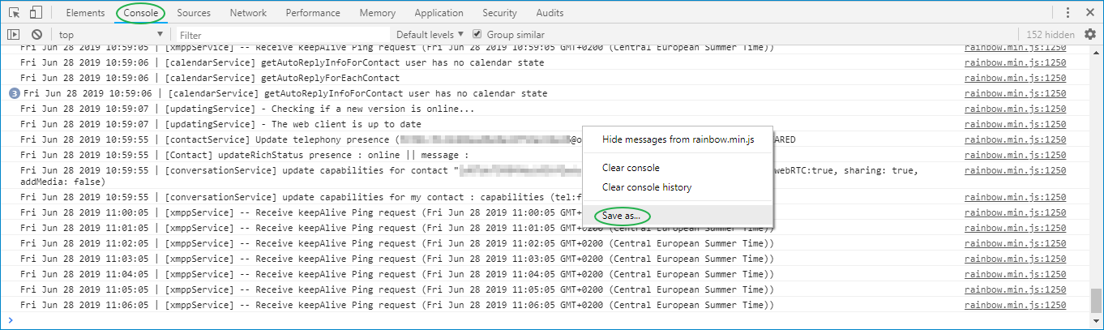Open the Sources tab
1104x330 pixels.
[194, 13]
